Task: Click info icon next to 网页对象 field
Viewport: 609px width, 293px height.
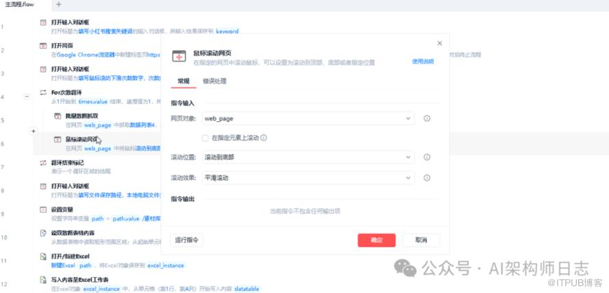Action: point(426,118)
